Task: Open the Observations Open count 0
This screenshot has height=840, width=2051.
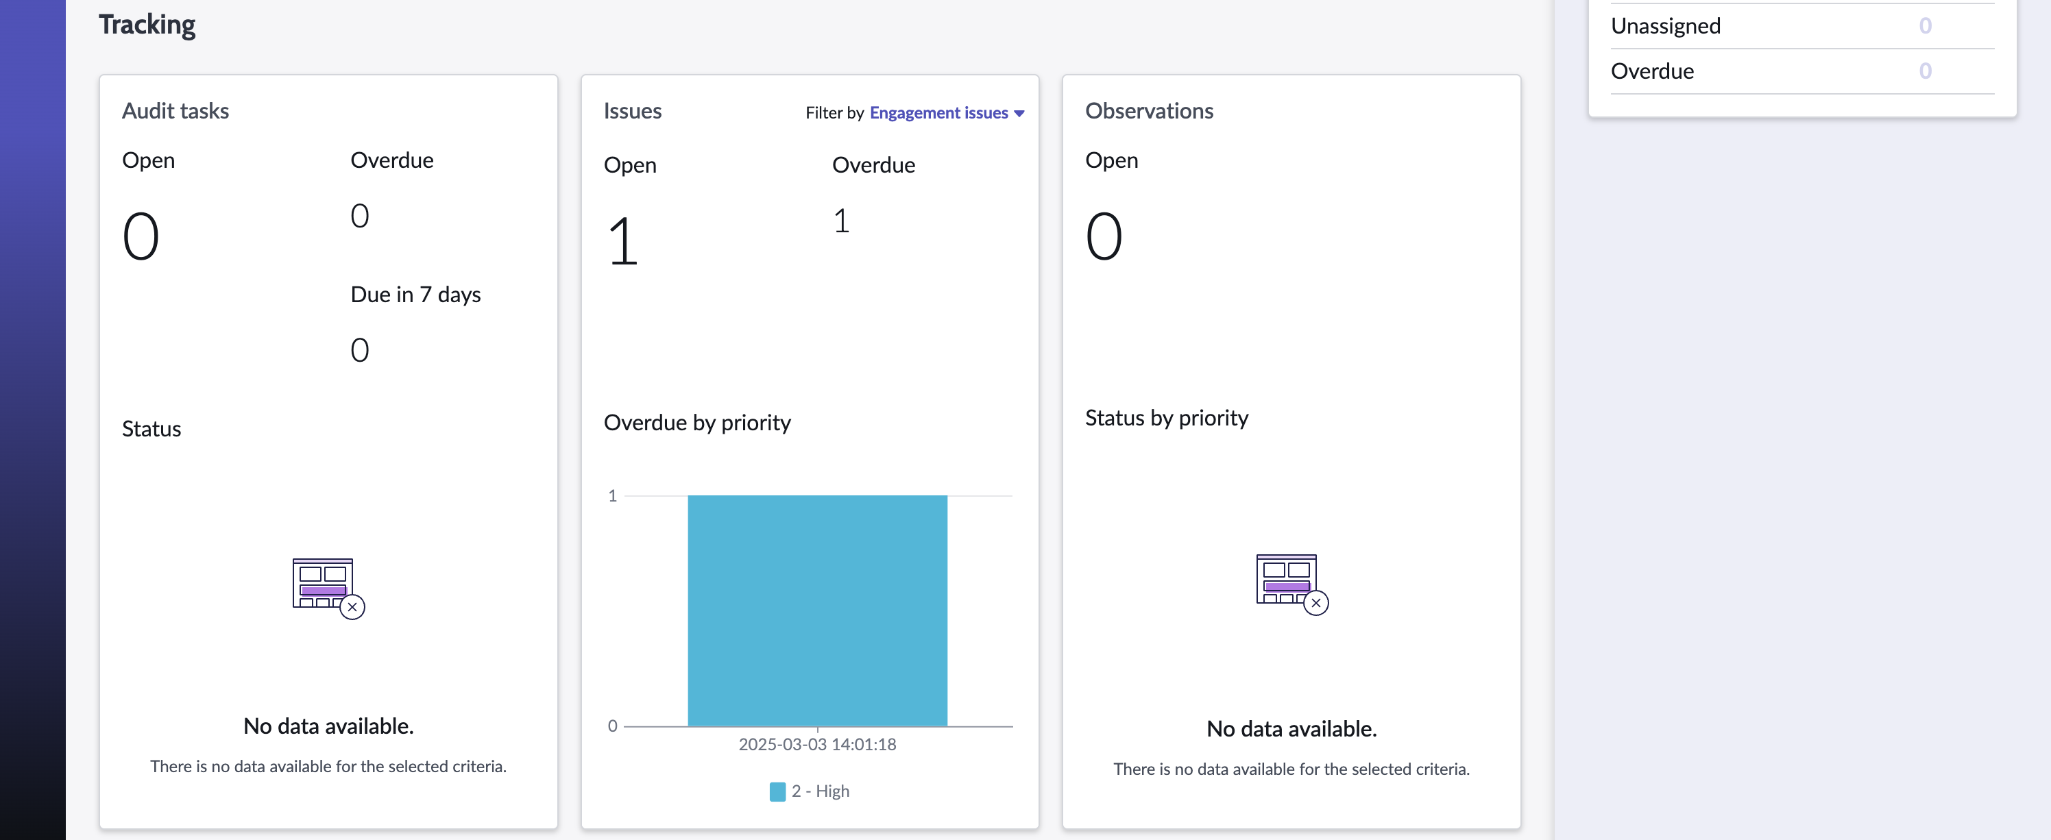Action: (x=1104, y=237)
